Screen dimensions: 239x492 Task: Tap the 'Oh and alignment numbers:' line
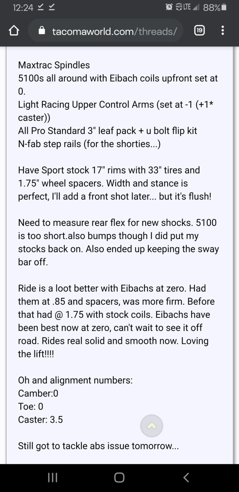[75, 380]
